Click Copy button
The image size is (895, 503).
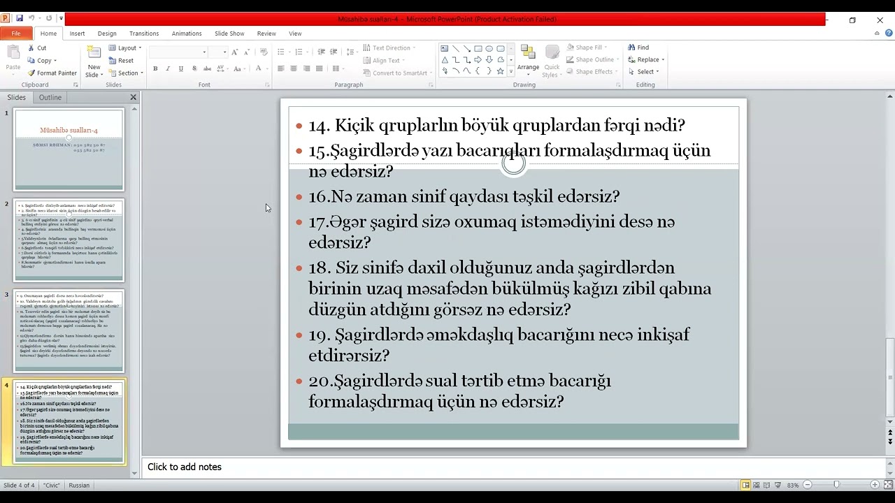(41, 60)
